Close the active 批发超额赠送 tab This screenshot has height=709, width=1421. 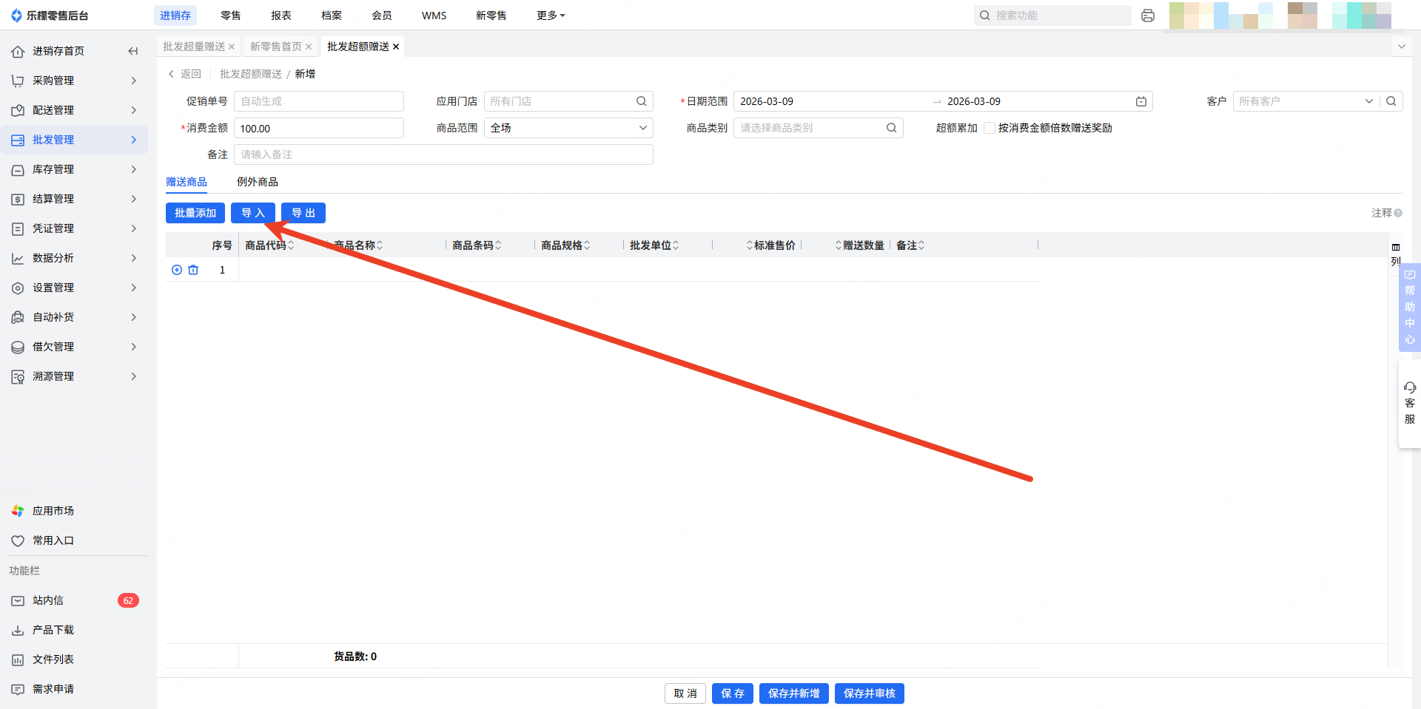click(396, 47)
